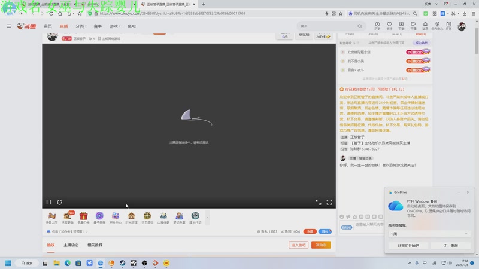Viewport: 479px width, 269px height.
Task: Open Steam from the taskbar
Action: coord(123,263)
